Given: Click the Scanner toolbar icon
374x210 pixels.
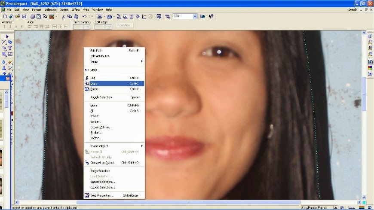Looking at the screenshot, I should 99,16.
